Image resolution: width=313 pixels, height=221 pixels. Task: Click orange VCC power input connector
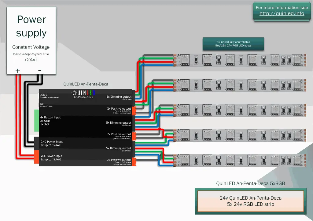[37, 157]
